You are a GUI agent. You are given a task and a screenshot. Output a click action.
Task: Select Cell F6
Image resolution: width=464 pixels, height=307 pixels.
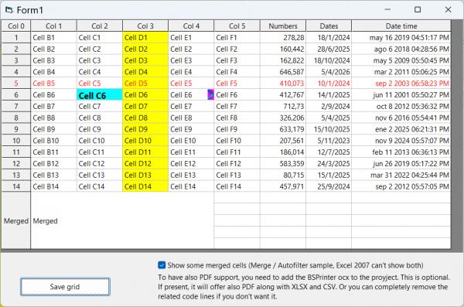coord(237,95)
